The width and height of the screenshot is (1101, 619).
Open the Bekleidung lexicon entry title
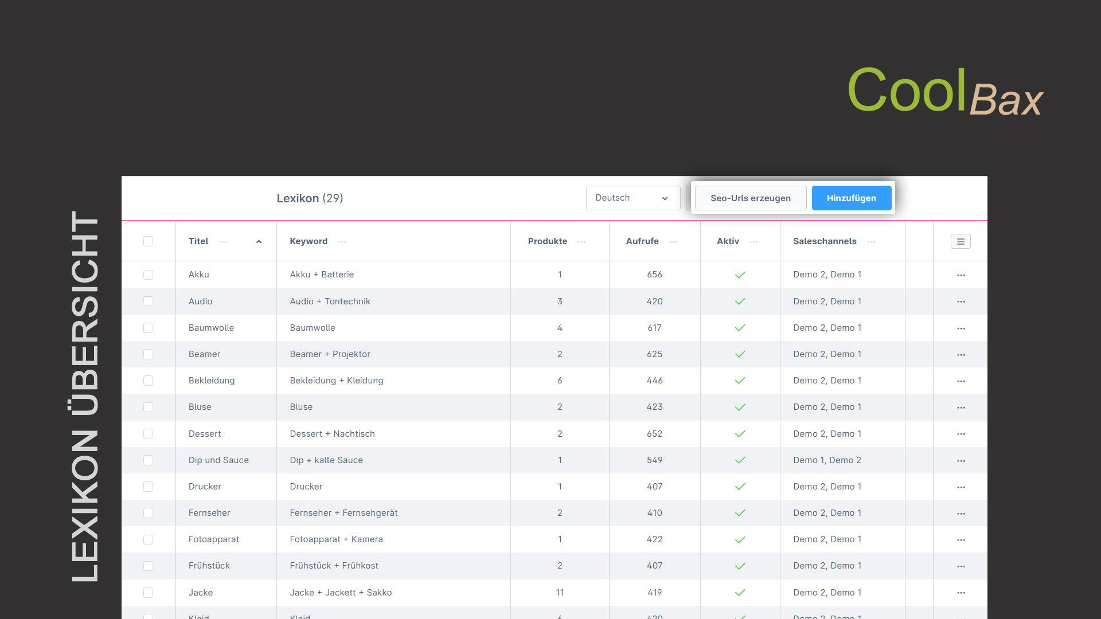click(x=212, y=381)
